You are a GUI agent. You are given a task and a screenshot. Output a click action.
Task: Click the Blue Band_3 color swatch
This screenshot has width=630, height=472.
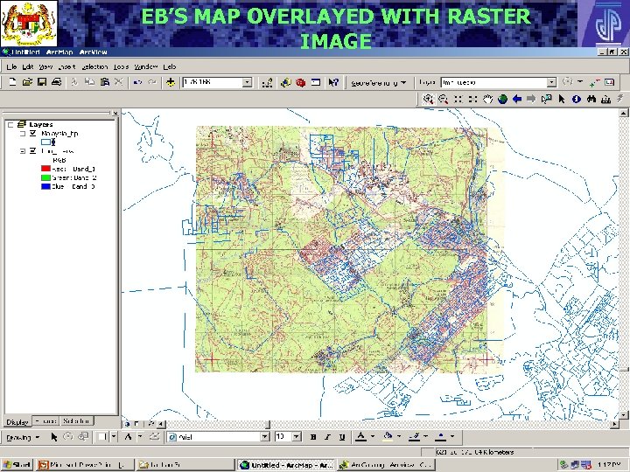point(45,186)
